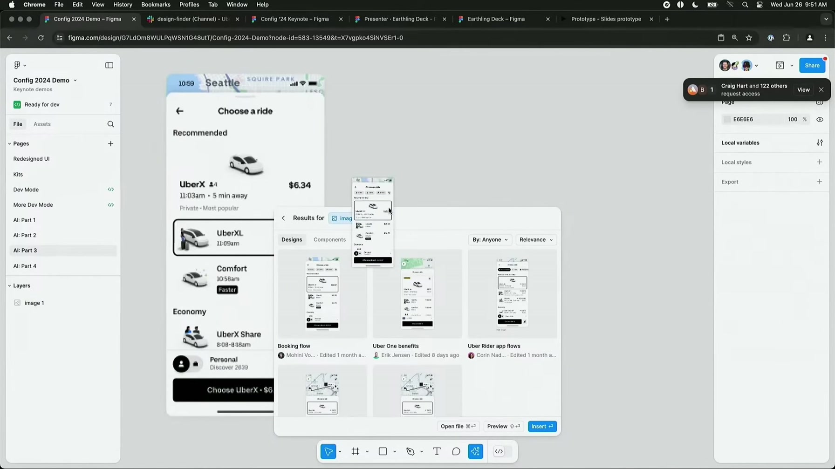The image size is (835, 469).
Task: Add a local style with plus
Action: tap(820, 162)
